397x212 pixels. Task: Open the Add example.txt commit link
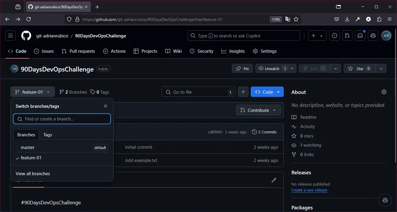pos(141,160)
